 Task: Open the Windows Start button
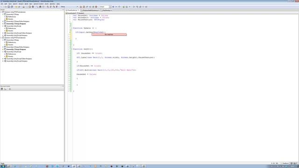3,166
